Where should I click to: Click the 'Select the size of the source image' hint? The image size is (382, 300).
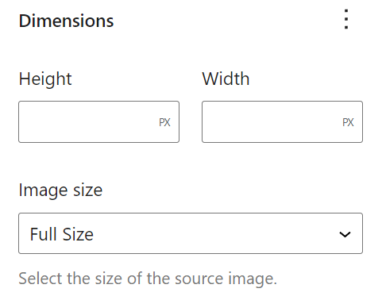148,279
